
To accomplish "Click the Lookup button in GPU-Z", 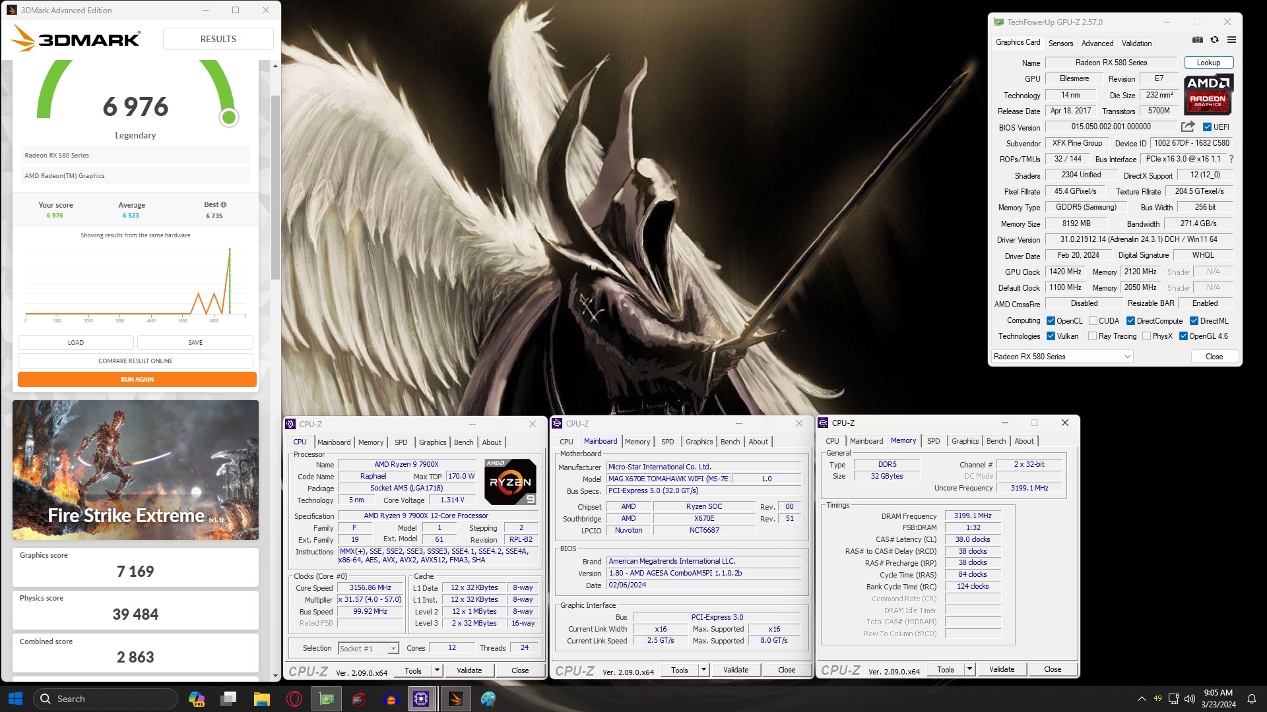I will pyautogui.click(x=1208, y=63).
